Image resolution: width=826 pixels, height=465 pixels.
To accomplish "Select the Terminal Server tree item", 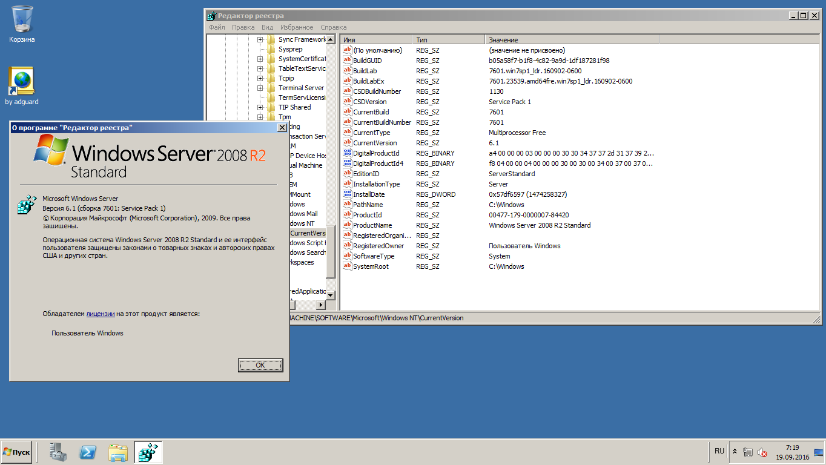I will click(301, 88).
